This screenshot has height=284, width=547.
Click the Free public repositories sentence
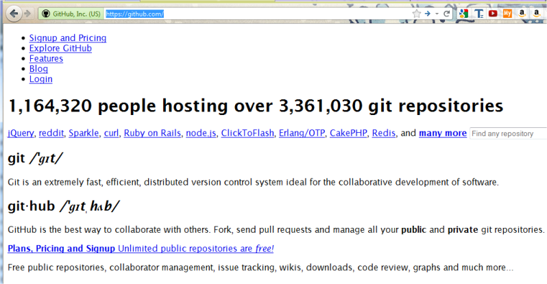pyautogui.click(x=260, y=268)
